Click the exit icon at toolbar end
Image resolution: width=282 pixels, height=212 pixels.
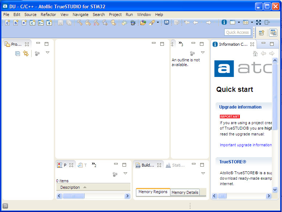click(267, 22)
